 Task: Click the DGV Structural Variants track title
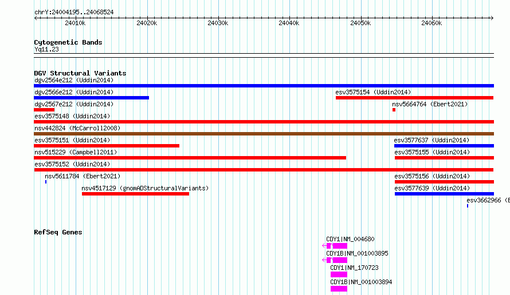[80, 73]
